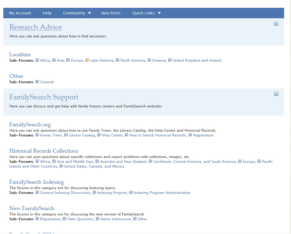The image size is (291, 234).
Task: Click the forum icon beside Localities Asia
Action: tap(54, 60)
